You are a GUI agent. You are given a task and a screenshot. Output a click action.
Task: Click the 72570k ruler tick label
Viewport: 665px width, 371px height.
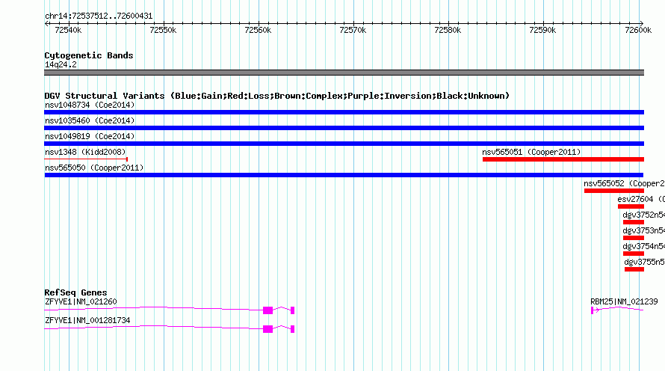point(353,30)
